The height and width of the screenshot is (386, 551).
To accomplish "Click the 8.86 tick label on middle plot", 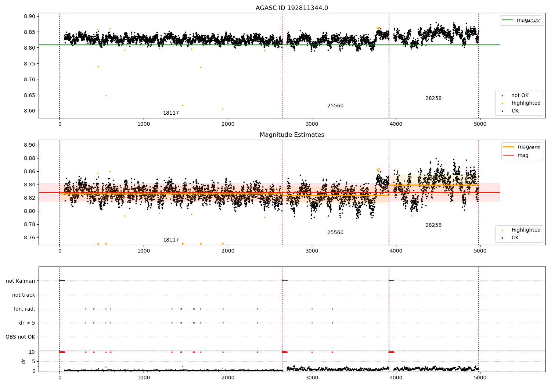I will tap(29, 172).
